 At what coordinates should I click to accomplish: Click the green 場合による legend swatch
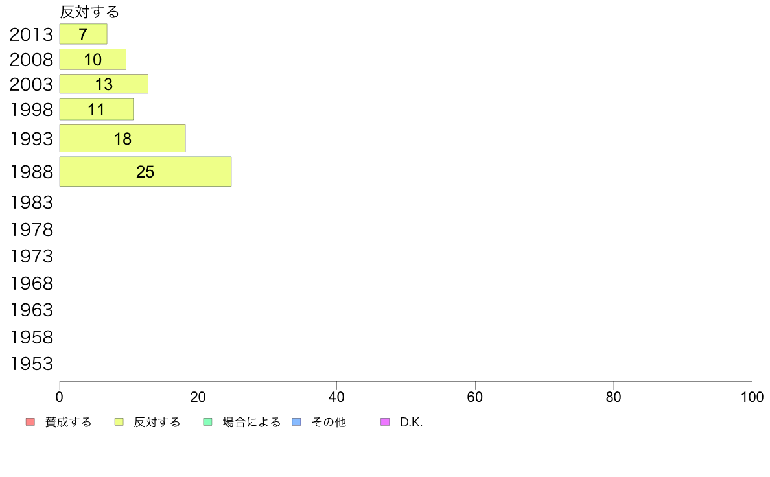click(207, 422)
